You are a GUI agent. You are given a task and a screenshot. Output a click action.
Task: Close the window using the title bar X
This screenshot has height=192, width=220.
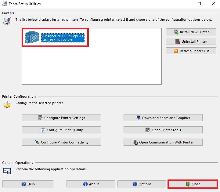click(x=213, y=4)
